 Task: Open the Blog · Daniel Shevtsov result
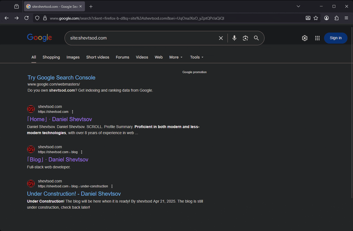(x=58, y=160)
